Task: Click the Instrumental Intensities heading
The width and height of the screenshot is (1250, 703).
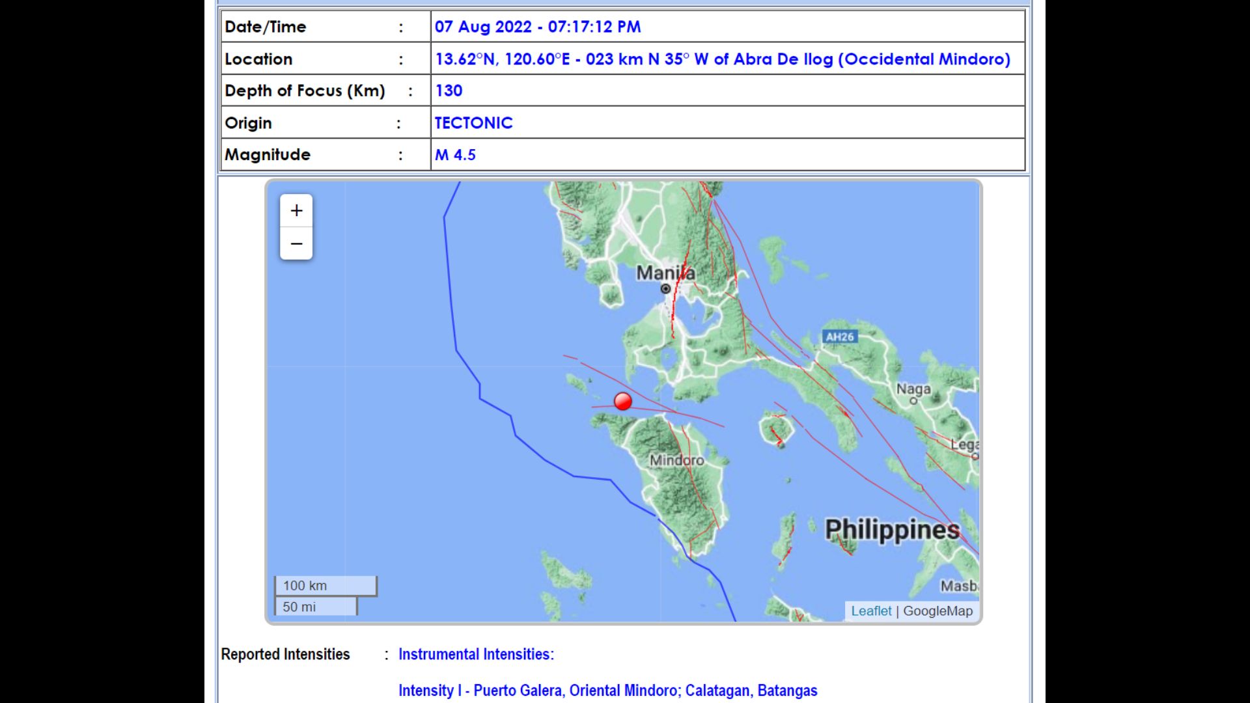Action: (476, 654)
